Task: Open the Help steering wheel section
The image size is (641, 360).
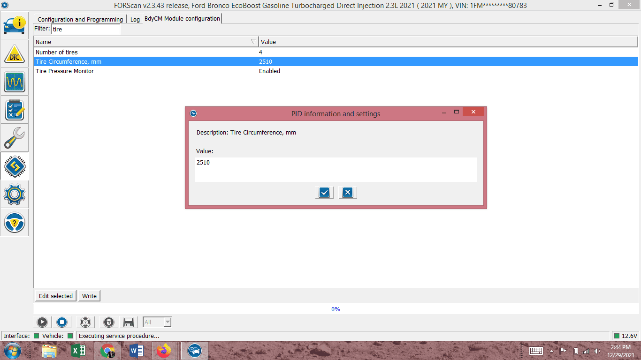Action: point(15,223)
